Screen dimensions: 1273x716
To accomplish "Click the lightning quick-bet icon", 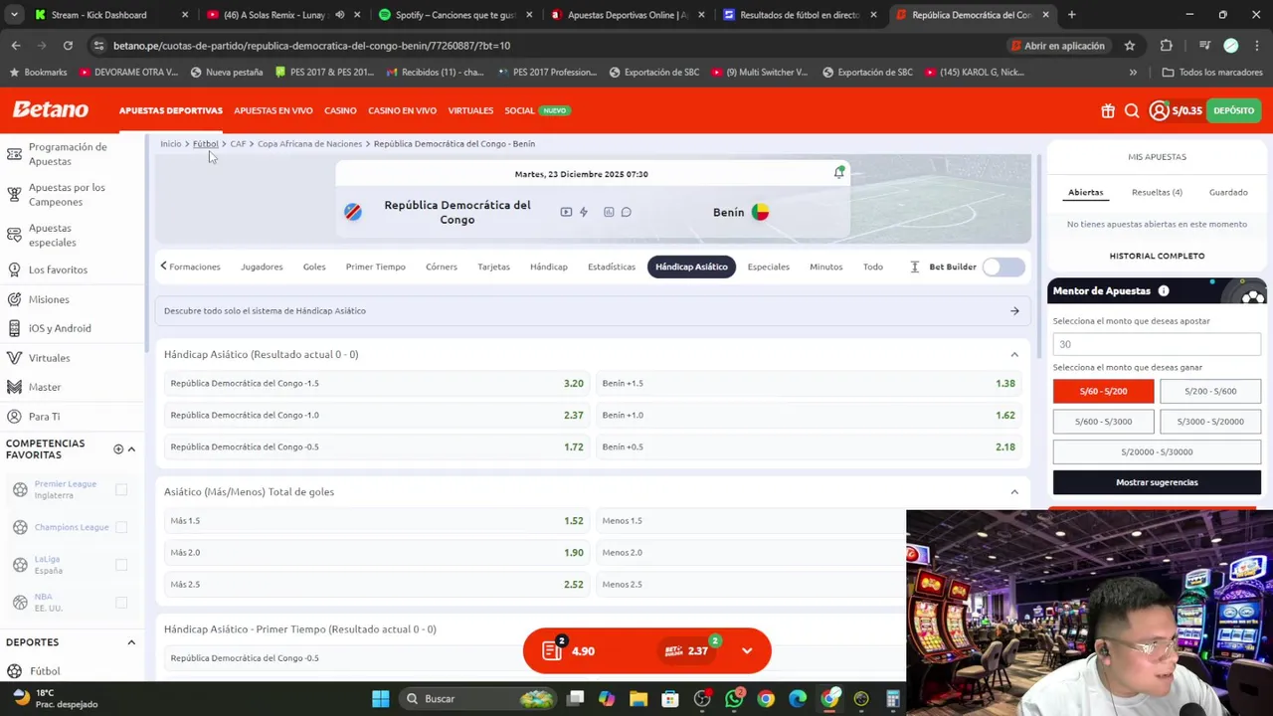I will click(x=584, y=212).
